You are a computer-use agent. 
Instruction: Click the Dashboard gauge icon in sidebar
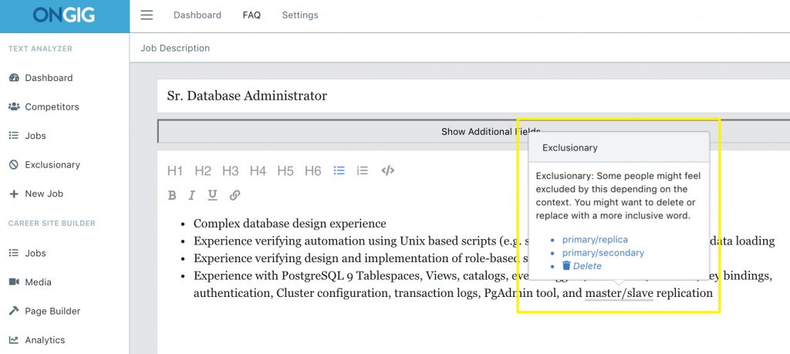click(14, 78)
